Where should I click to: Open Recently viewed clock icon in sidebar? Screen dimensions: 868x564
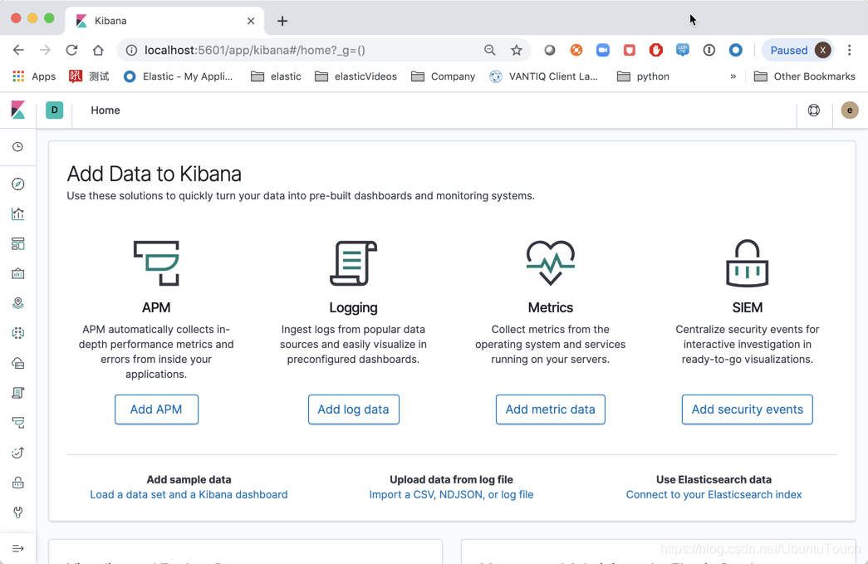click(17, 147)
